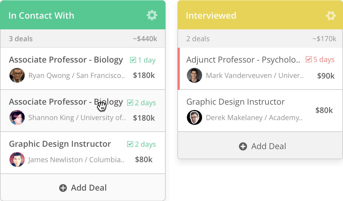Open Adjunct Professor - Psychology deal title

243,60
